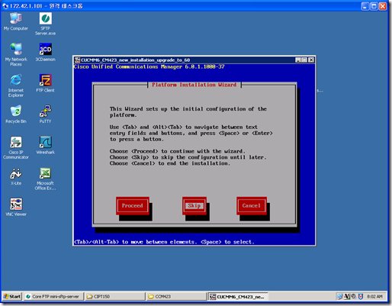Choose Cancel to end the installation

pos(252,205)
